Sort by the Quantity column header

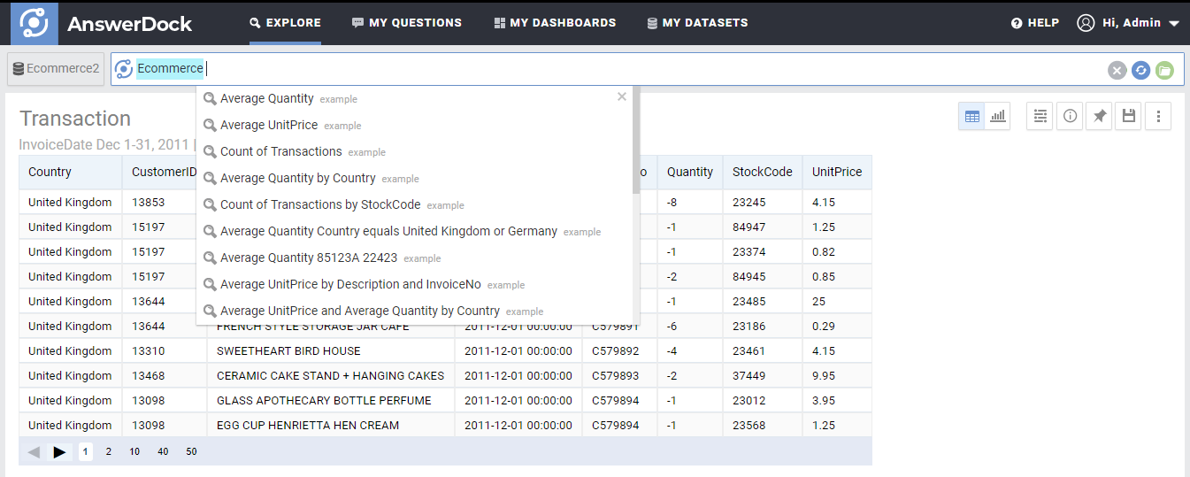click(x=690, y=173)
